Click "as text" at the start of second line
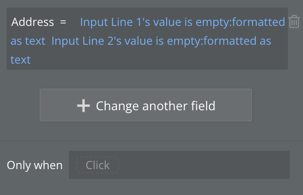The image size is (303, 195). tap(28, 41)
